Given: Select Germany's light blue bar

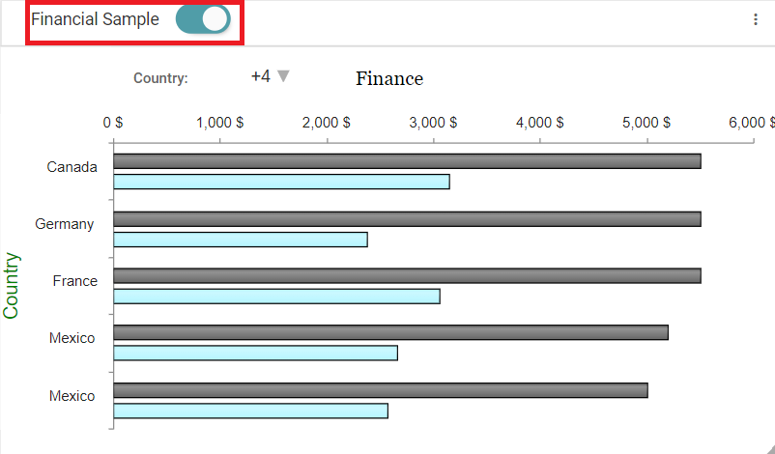Looking at the screenshot, I should coord(241,240).
